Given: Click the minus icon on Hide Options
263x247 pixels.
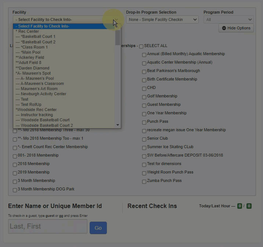Looking at the screenshot, I should click(x=224, y=28).
